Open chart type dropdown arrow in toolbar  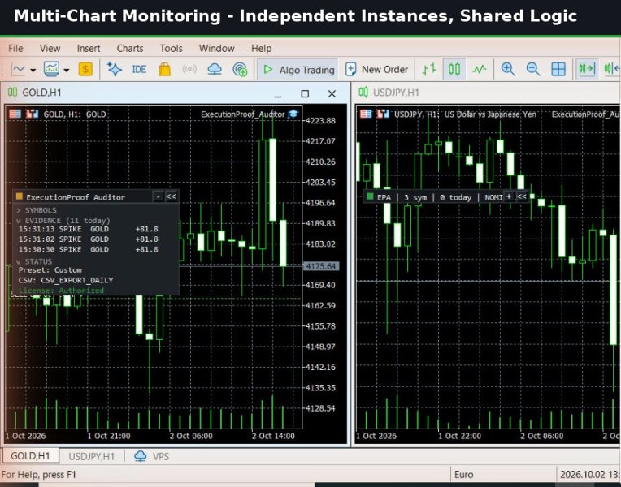33,71
